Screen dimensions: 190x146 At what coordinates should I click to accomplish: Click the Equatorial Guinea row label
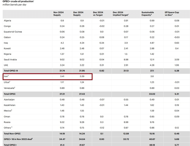click(12, 32)
